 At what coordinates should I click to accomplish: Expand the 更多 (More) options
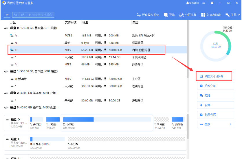click(215, 124)
